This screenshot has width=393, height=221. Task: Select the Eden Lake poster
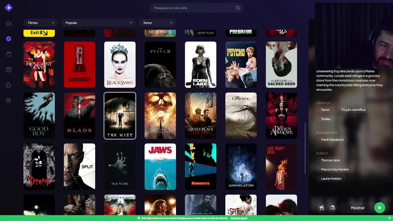pyautogui.click(x=200, y=65)
